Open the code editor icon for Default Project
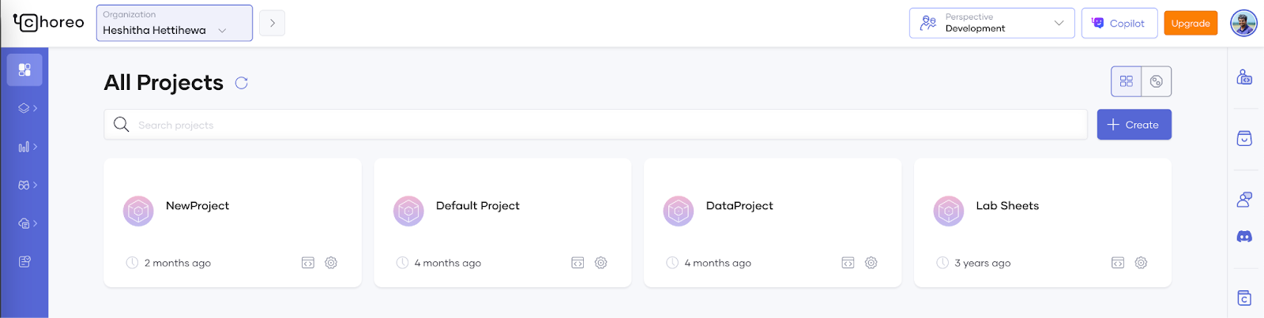The width and height of the screenshot is (1264, 318). (x=577, y=263)
